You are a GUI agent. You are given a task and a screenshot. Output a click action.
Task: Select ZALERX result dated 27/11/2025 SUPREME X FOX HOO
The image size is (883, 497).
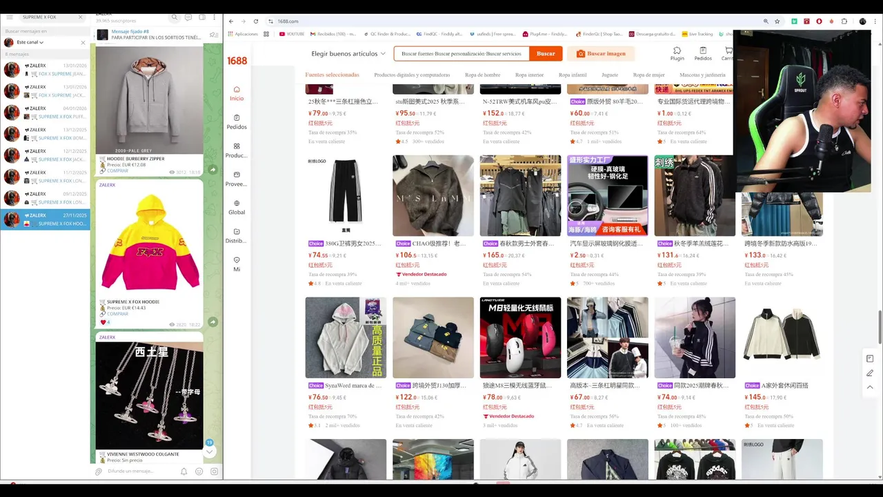[46, 220]
